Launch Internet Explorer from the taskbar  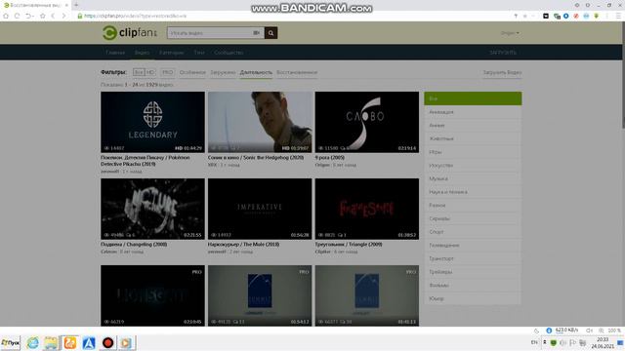point(32,342)
